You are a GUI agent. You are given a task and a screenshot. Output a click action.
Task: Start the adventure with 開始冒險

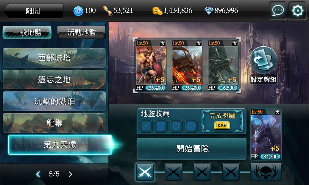[x=192, y=149]
